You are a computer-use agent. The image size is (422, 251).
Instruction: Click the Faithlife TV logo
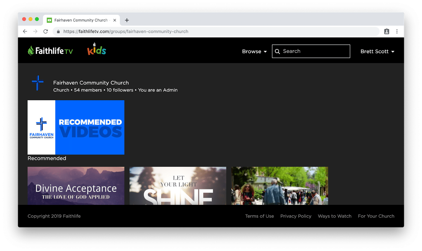(50, 51)
